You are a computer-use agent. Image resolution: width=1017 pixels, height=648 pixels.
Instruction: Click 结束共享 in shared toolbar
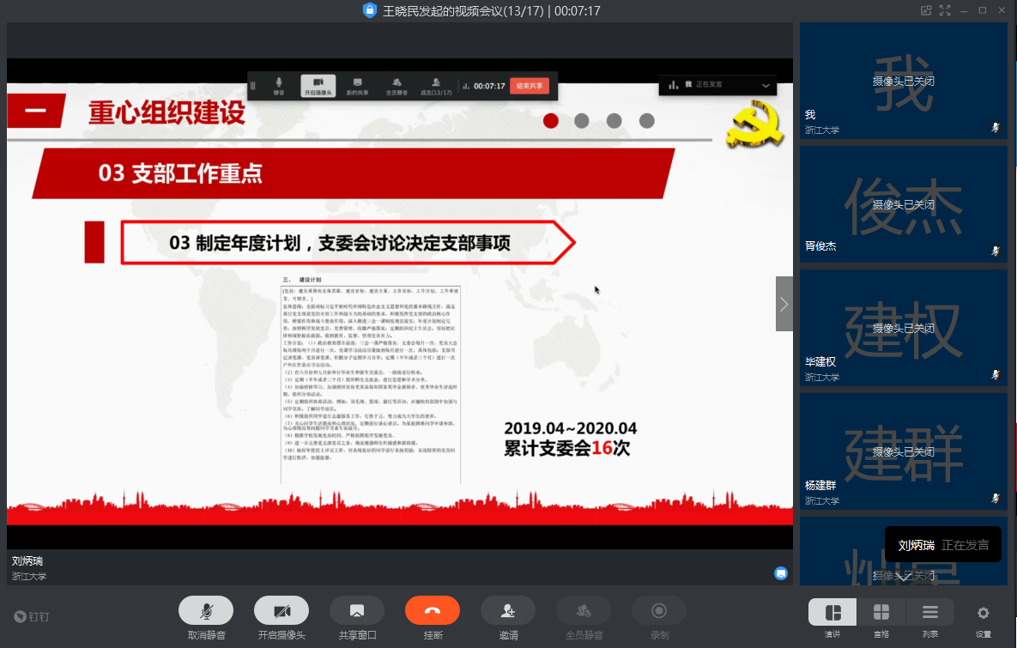tap(530, 86)
